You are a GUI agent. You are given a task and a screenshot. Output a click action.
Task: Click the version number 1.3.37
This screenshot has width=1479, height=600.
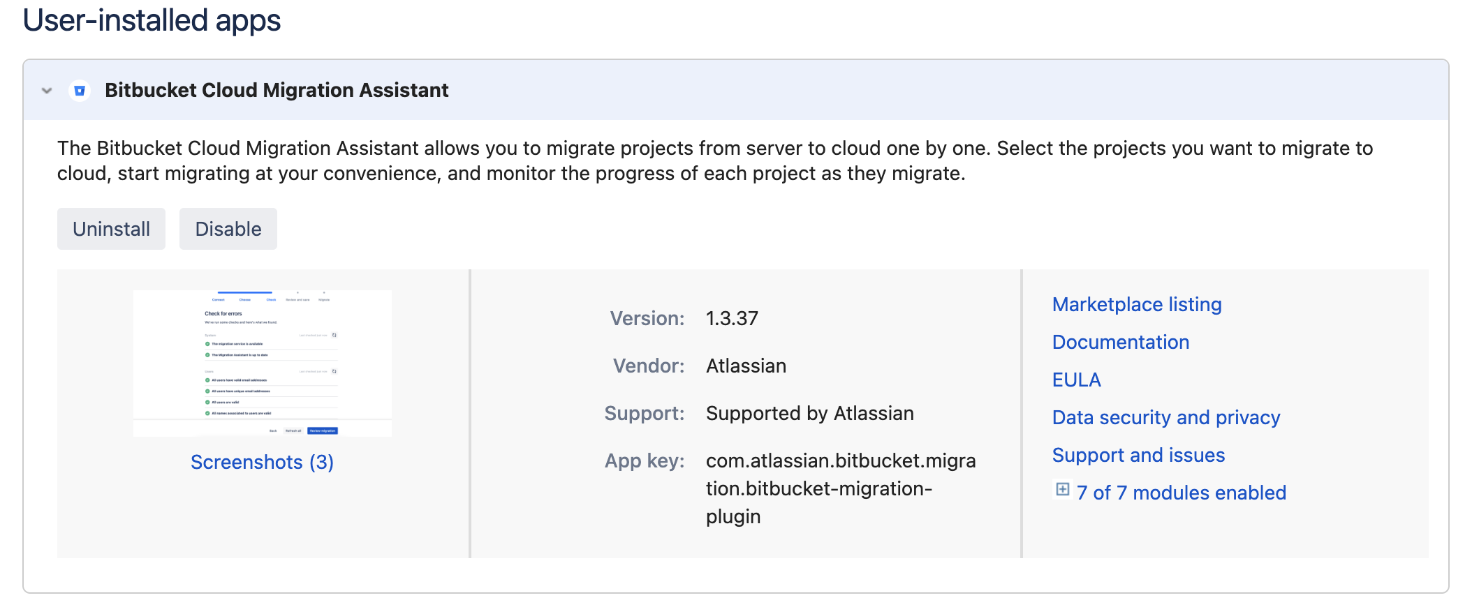732,318
